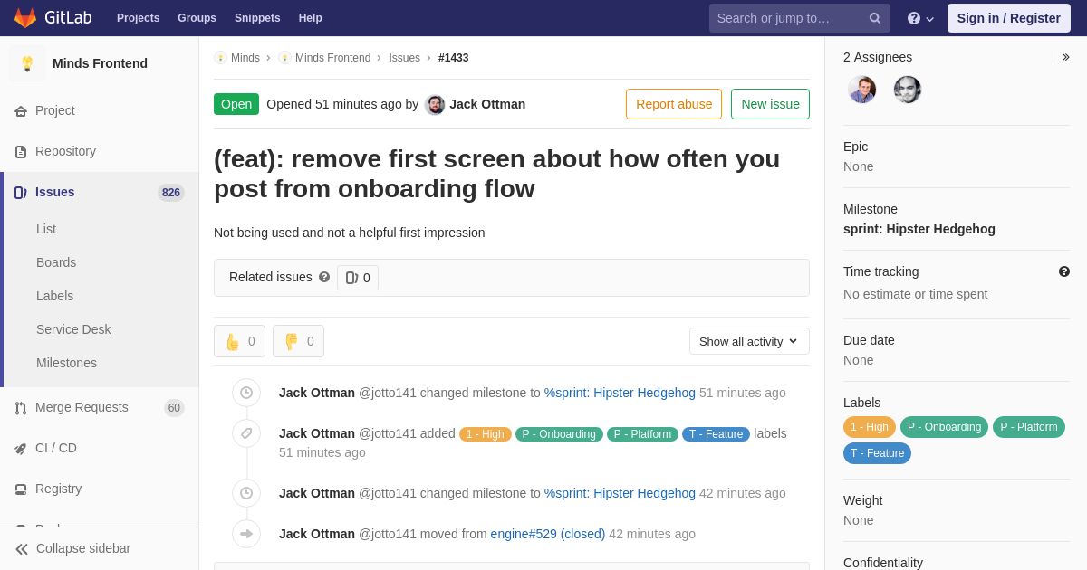Click the activity 1 - High label
The width and height of the screenshot is (1087, 570).
click(486, 434)
